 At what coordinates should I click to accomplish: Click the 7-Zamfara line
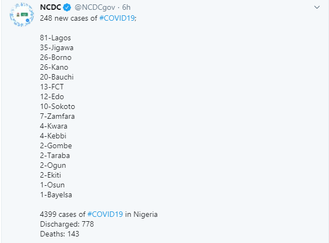coord(57,116)
